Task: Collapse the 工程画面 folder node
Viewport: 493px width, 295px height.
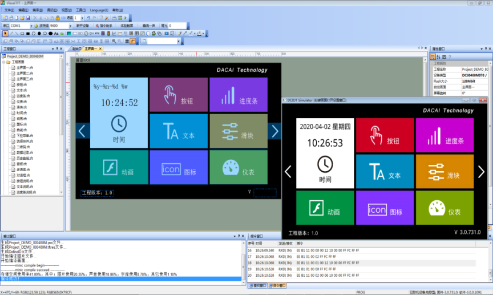Action: coord(4,62)
